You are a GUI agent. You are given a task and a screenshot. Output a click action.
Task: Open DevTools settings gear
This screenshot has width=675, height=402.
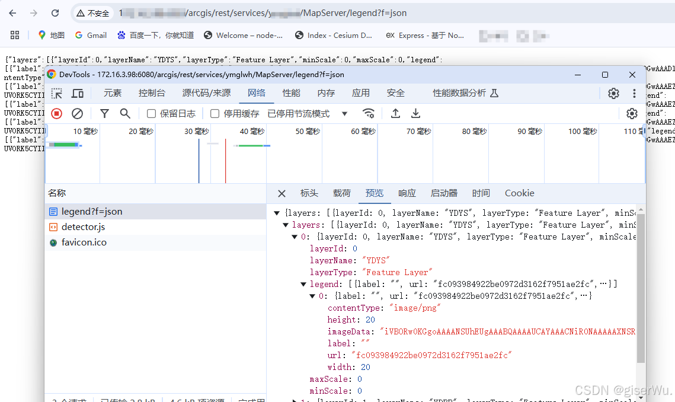[613, 93]
